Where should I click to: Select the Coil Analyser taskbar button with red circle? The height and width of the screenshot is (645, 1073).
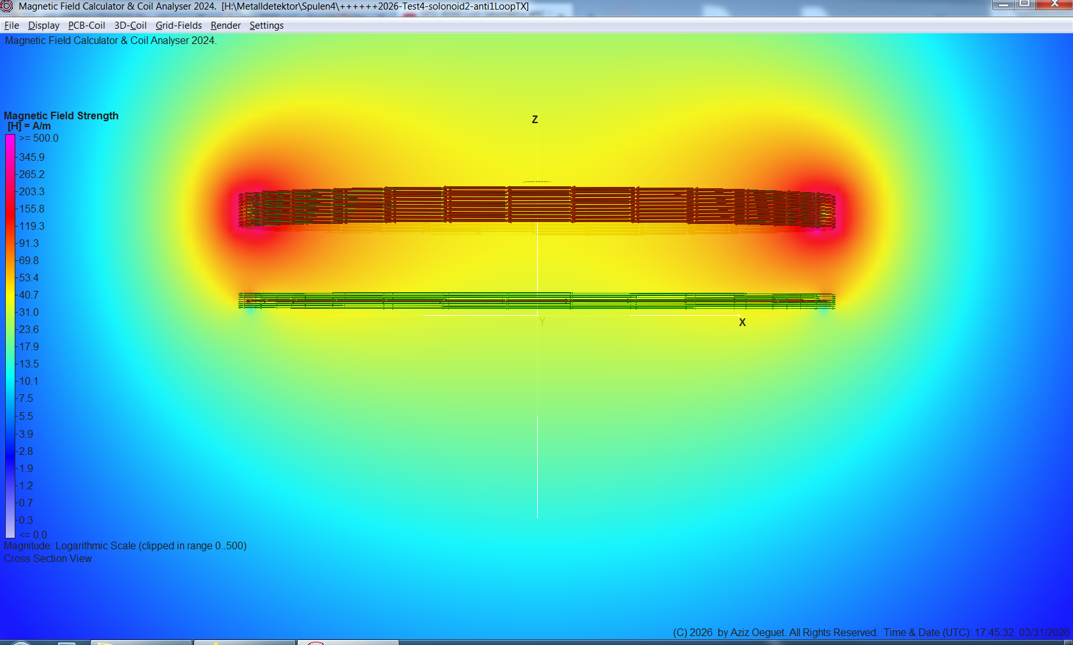tap(348, 642)
